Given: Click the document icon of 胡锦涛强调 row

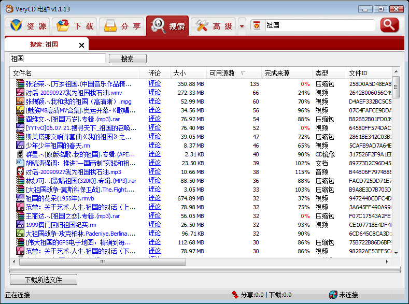Looking at the screenshot, I should click(20, 163).
